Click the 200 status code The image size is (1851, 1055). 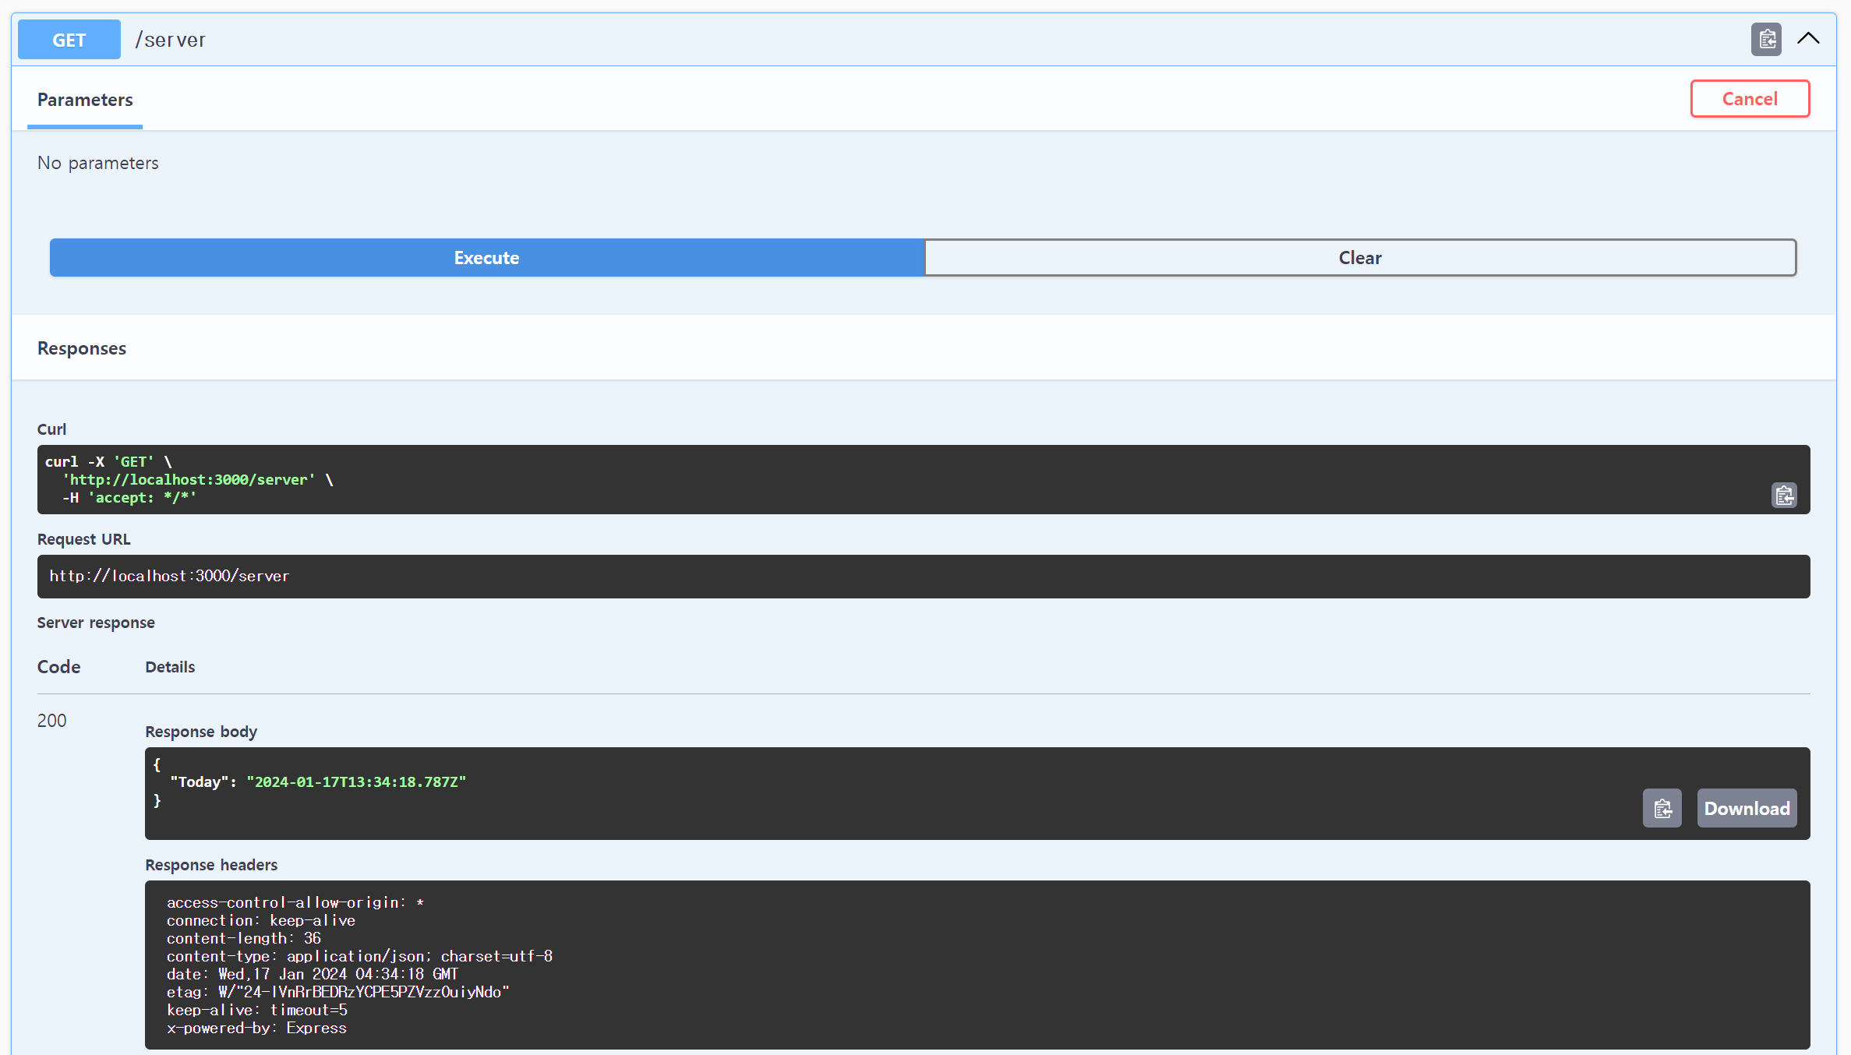[x=51, y=721]
